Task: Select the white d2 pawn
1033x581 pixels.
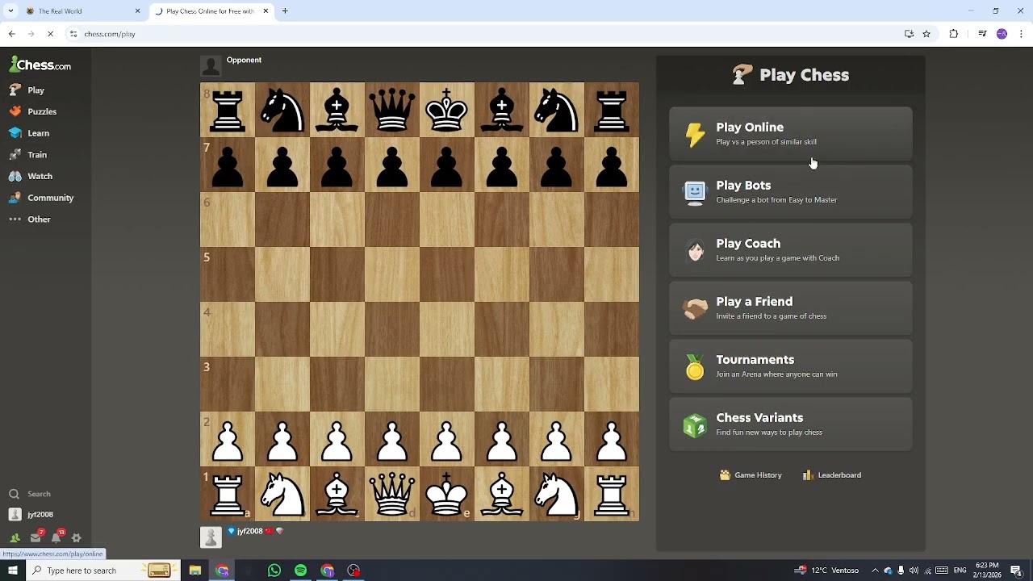Action: pyautogui.click(x=392, y=439)
